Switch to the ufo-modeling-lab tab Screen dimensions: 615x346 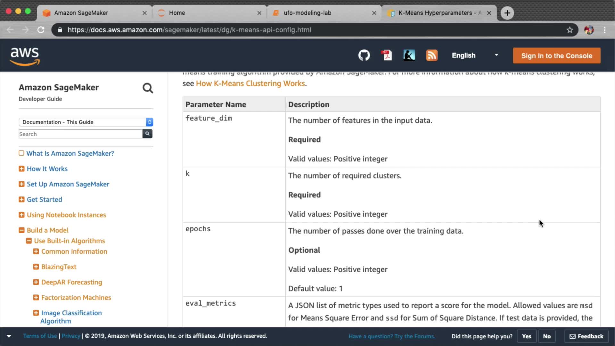click(x=307, y=13)
